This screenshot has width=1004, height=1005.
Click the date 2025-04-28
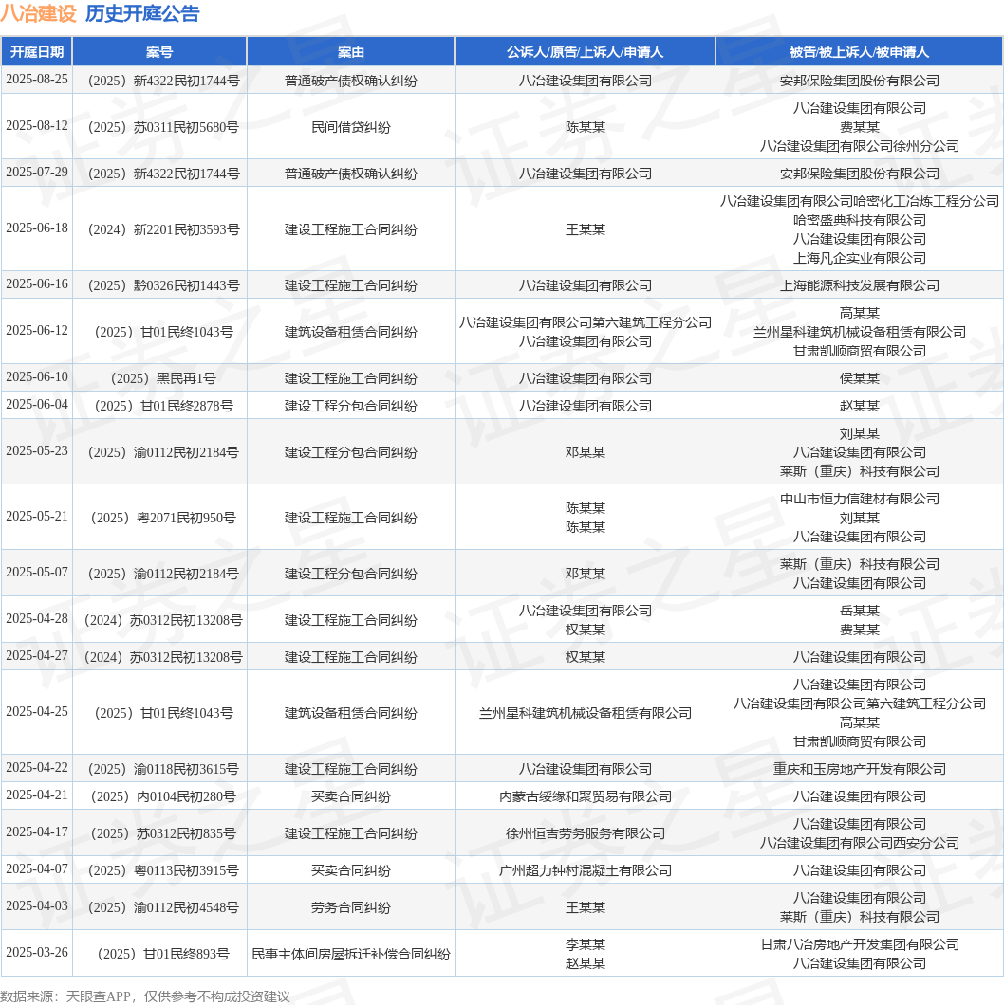(x=37, y=618)
